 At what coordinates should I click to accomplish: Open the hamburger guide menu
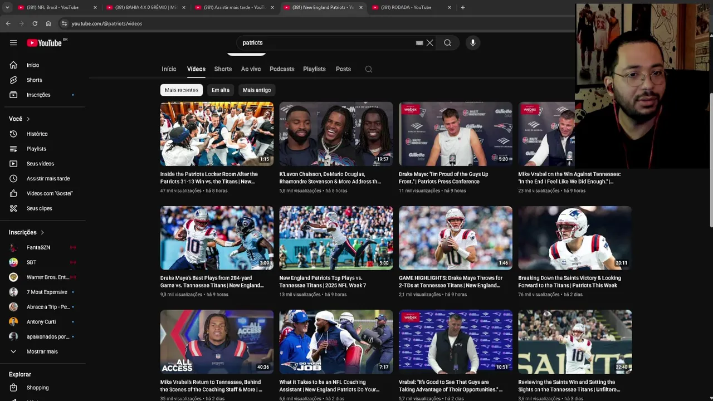[13, 43]
